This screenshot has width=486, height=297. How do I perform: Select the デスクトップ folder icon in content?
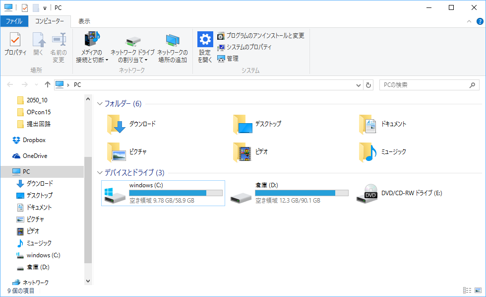[x=243, y=124]
